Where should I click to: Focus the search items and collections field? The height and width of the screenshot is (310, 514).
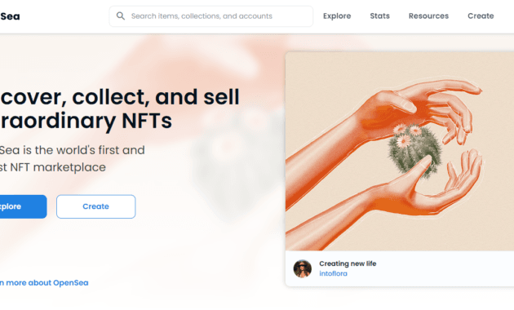[x=211, y=16]
